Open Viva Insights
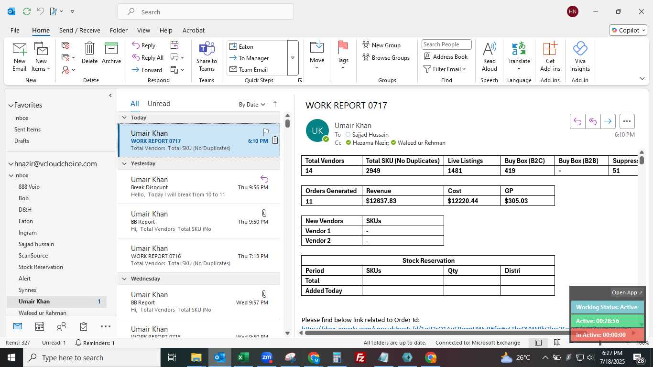Viewport: 653px width, 367px height. pos(580,57)
